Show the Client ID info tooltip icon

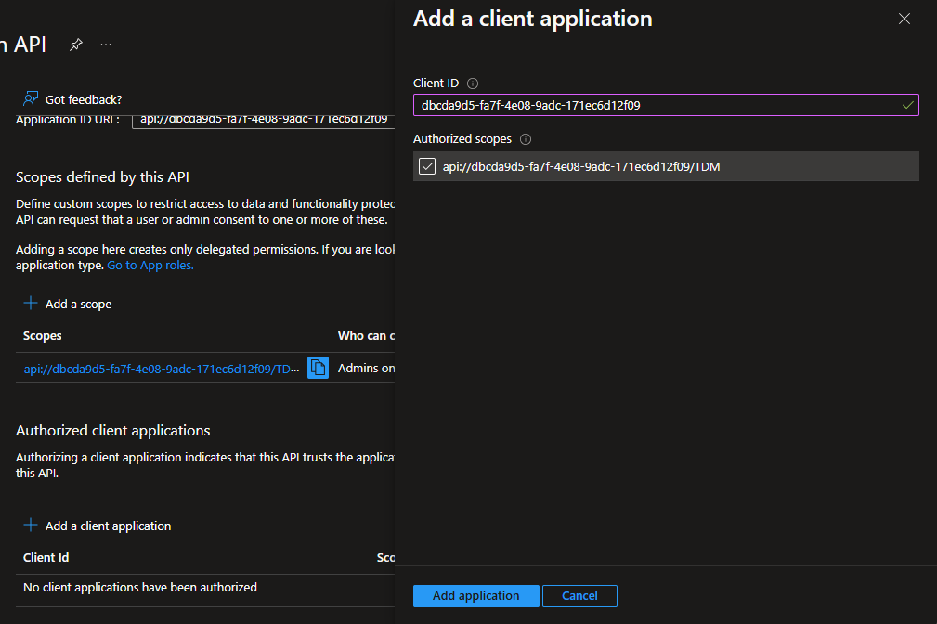tap(473, 84)
